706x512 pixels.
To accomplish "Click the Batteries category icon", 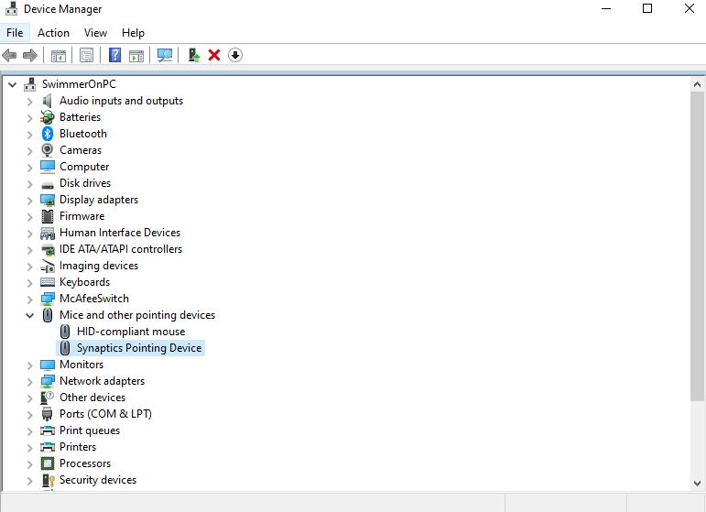I will tap(48, 117).
